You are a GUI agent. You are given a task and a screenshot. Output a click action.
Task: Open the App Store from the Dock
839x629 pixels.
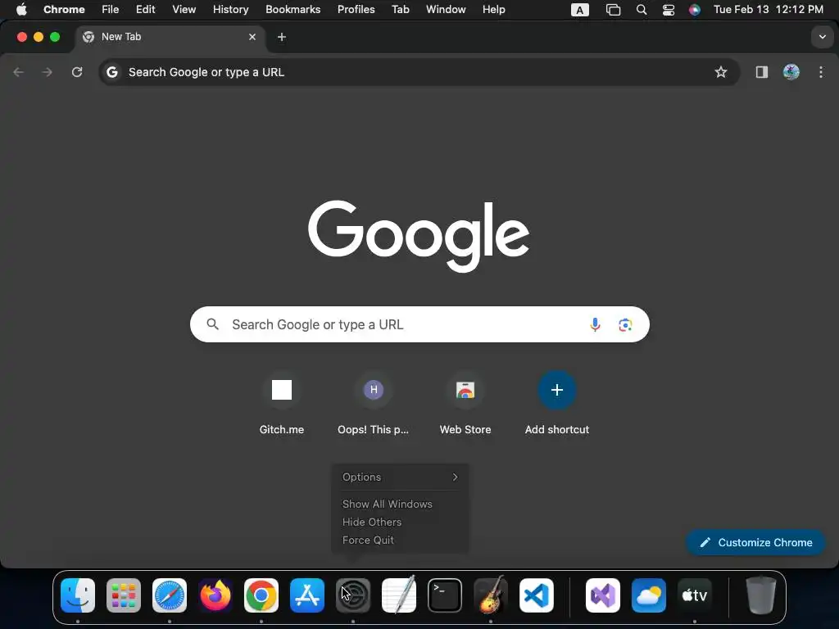pos(307,595)
